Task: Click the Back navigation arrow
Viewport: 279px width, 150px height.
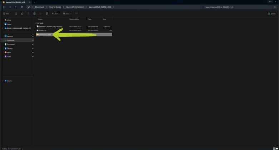Action: click(x=3, y=7)
